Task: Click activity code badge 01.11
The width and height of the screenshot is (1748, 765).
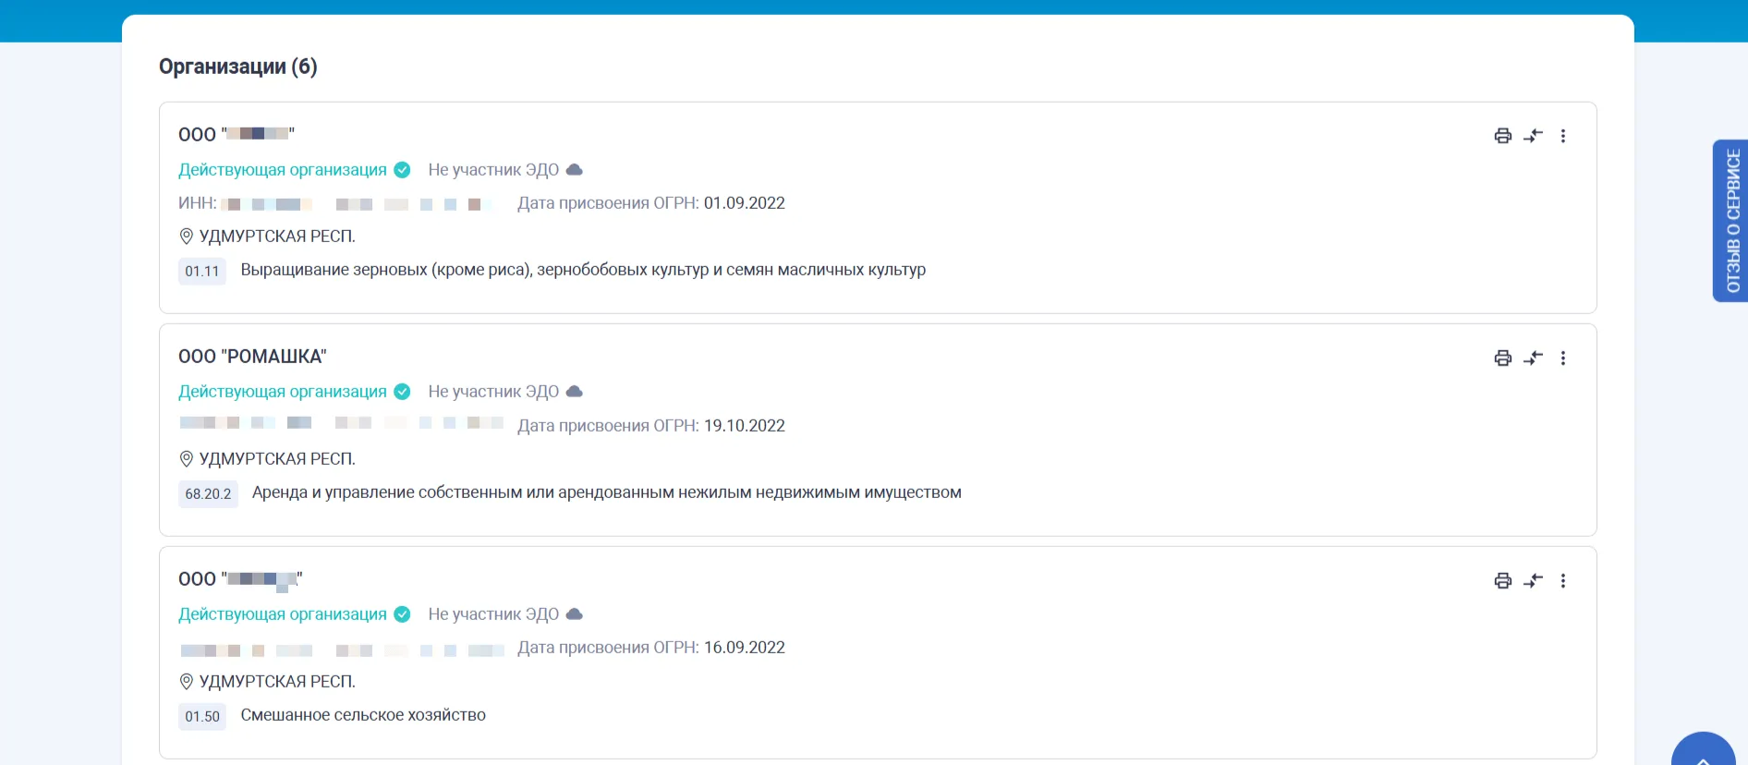Action: pos(202,272)
